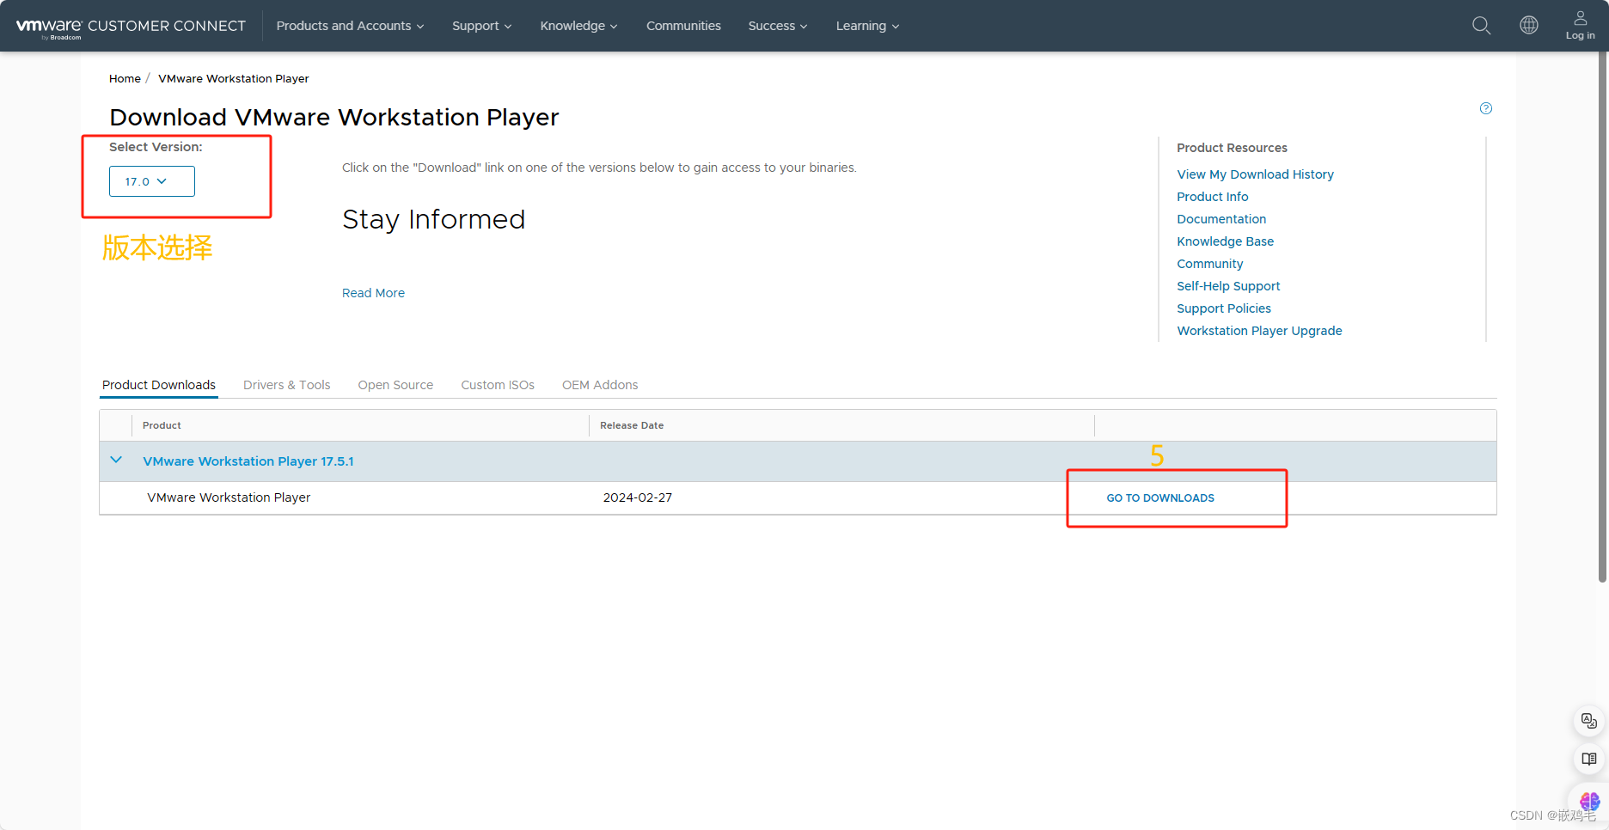The width and height of the screenshot is (1609, 830).
Task: Click the Home breadcrumb link
Action: (125, 78)
